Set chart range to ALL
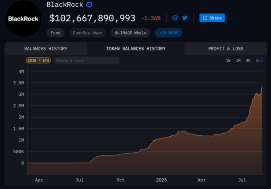The width and height of the screenshot is (271, 189). click(x=259, y=60)
